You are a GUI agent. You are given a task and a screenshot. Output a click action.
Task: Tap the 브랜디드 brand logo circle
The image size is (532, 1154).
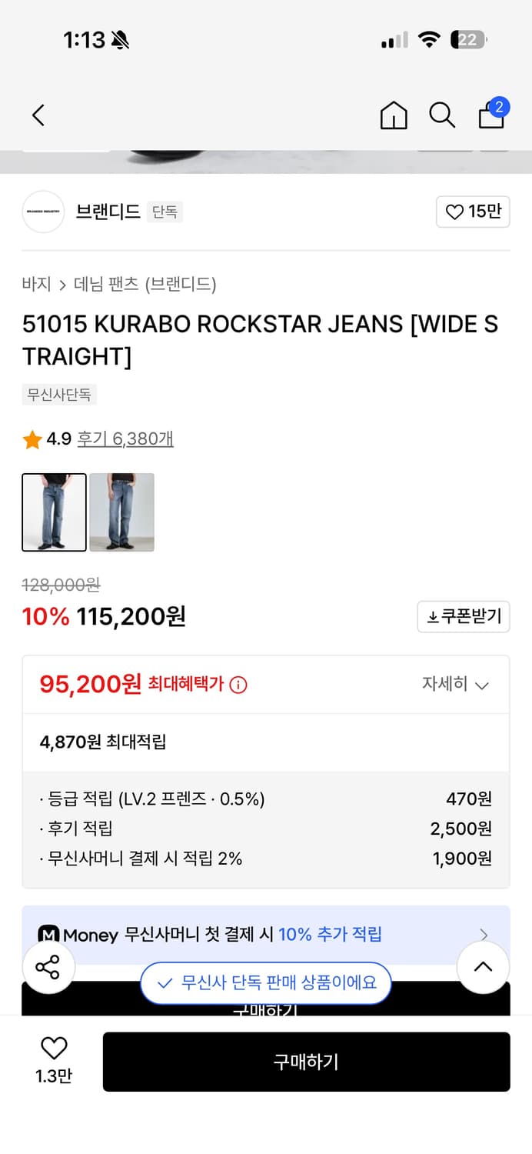[x=43, y=212]
